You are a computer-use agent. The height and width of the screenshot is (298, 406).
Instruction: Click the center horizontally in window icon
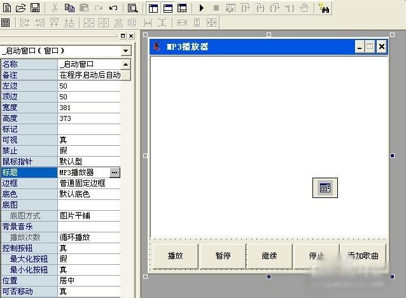[x=89, y=23]
